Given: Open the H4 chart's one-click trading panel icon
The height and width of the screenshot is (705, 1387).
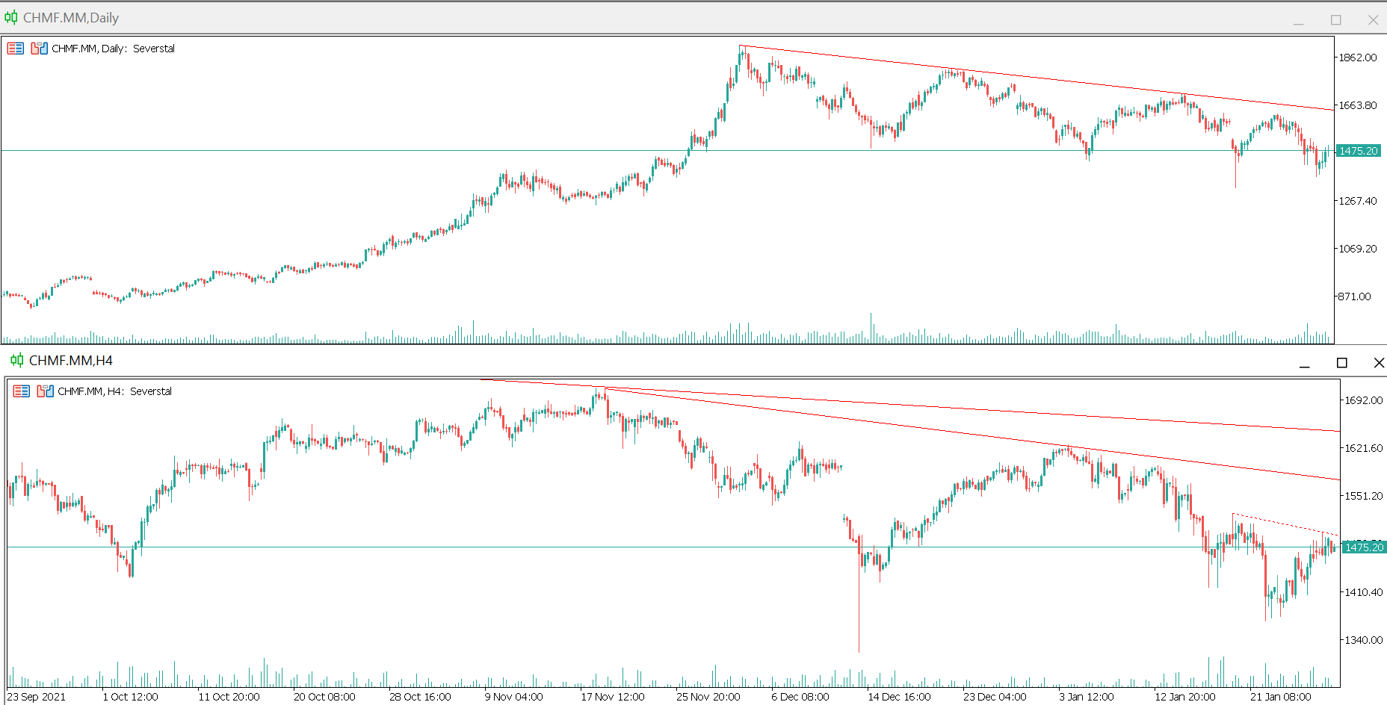Looking at the screenshot, I should coord(21,391).
